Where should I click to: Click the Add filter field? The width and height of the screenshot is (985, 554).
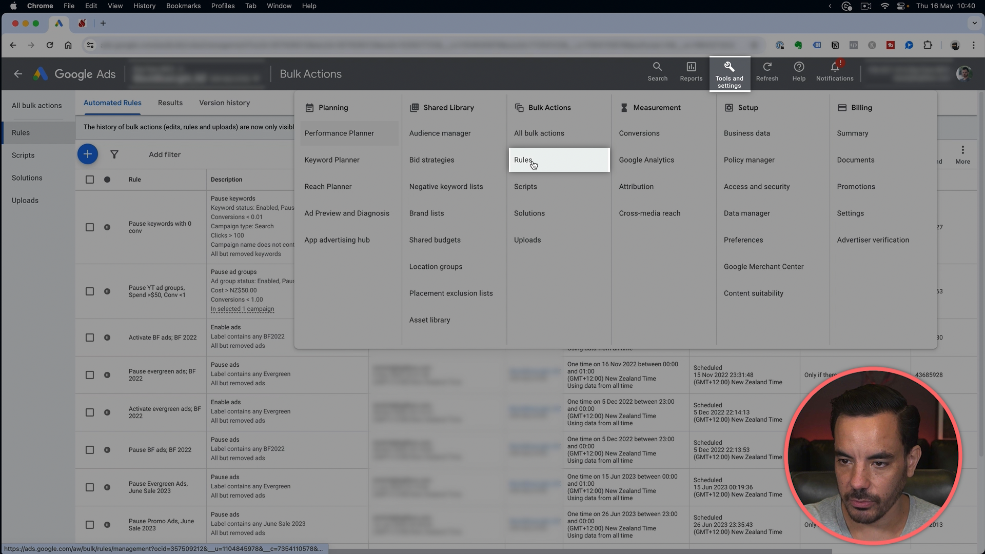(x=165, y=154)
